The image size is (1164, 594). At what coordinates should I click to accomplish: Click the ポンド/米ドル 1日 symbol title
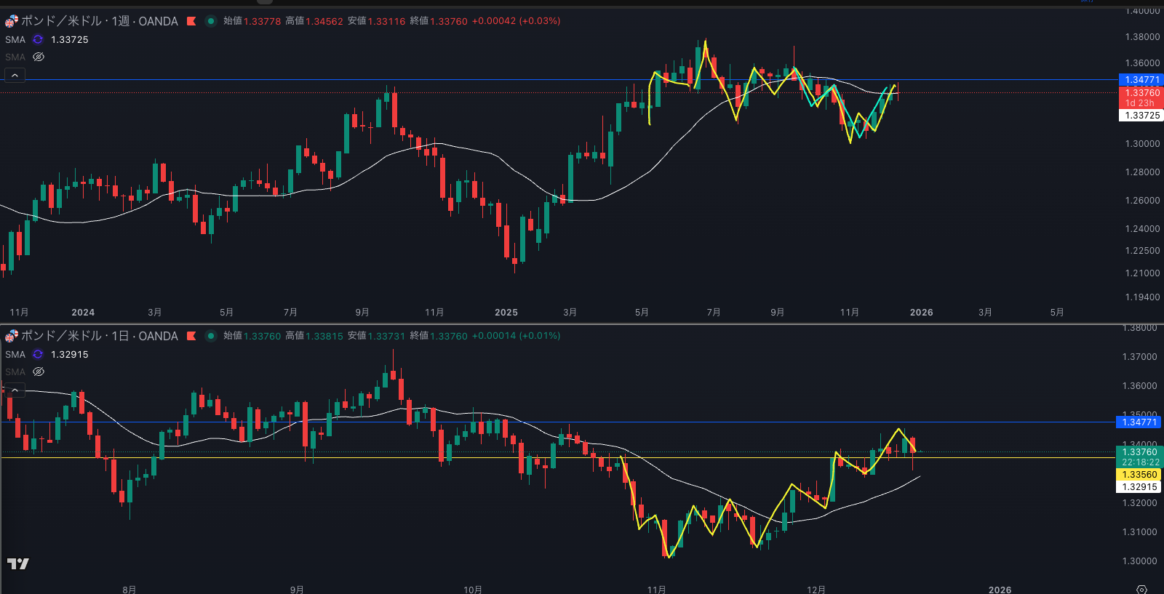(99, 336)
